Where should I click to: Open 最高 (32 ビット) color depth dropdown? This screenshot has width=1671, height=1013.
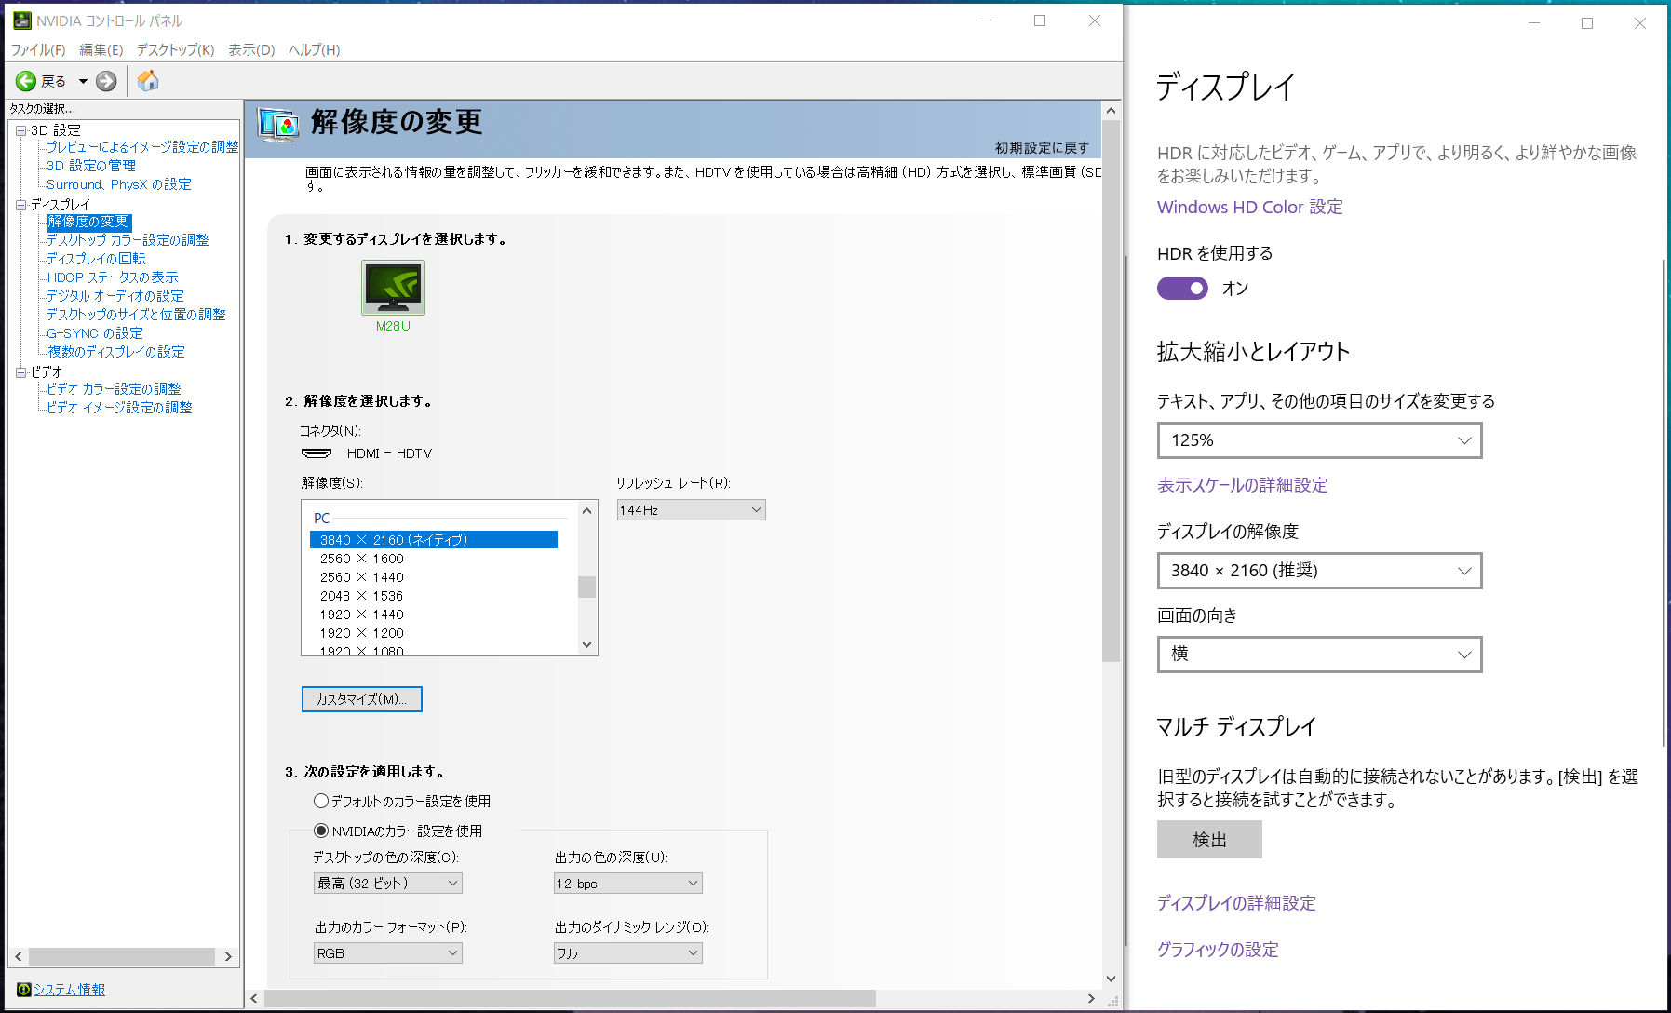(387, 884)
